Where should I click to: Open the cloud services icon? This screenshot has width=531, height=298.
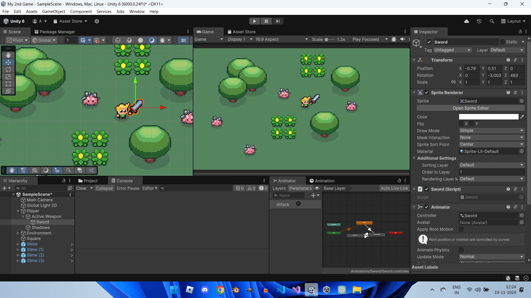click(466, 21)
